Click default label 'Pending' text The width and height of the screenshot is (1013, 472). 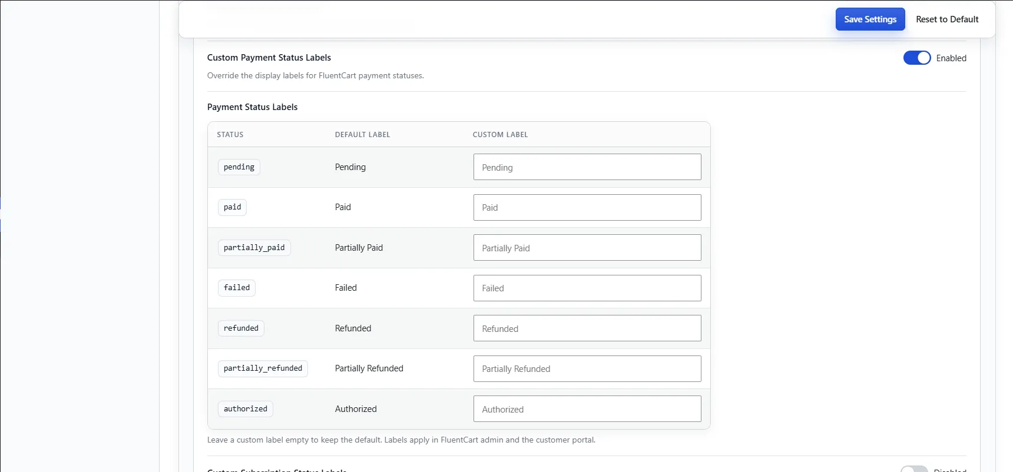click(x=350, y=167)
